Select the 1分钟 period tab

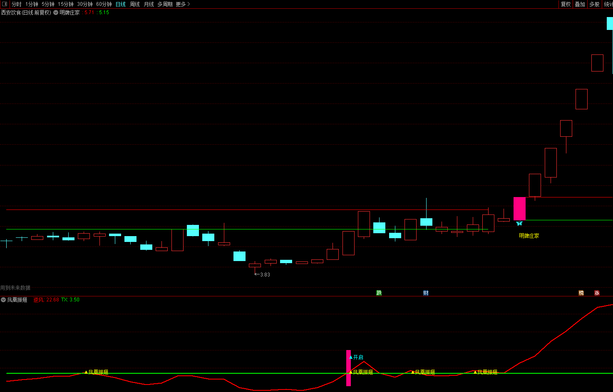(32, 4)
